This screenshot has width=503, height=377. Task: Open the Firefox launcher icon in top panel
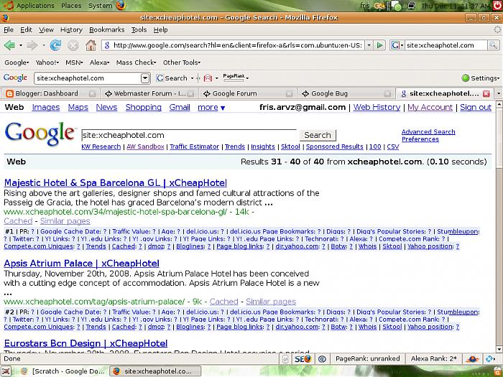point(121,6)
